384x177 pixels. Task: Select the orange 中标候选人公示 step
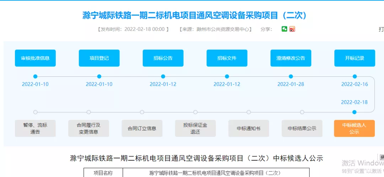354,128
